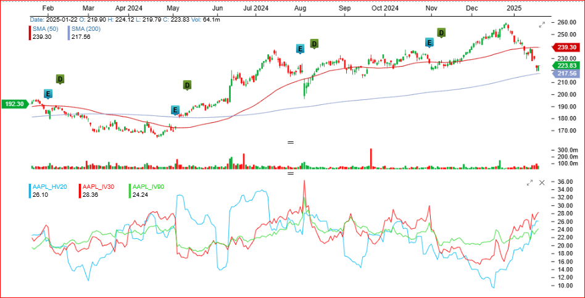Screen dimensions: 585x298
Task: Click the 217.56 SMA price tag
Action: point(566,74)
